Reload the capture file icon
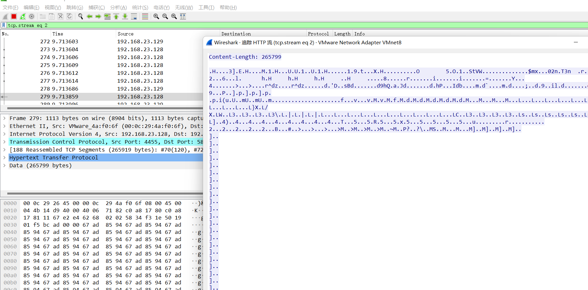The height and width of the screenshot is (290, 588). [x=69, y=16]
